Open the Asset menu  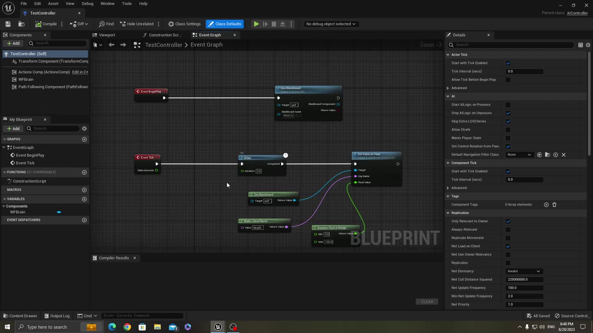coord(53,4)
